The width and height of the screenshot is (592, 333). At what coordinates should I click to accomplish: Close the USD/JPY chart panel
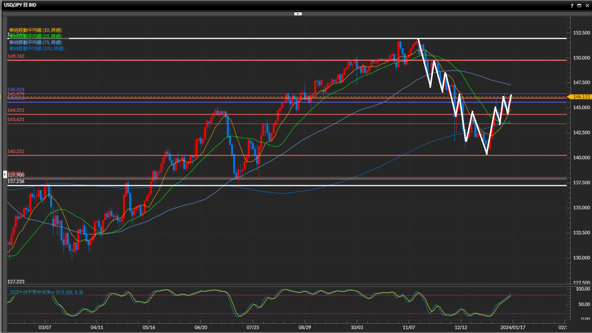[587, 6]
